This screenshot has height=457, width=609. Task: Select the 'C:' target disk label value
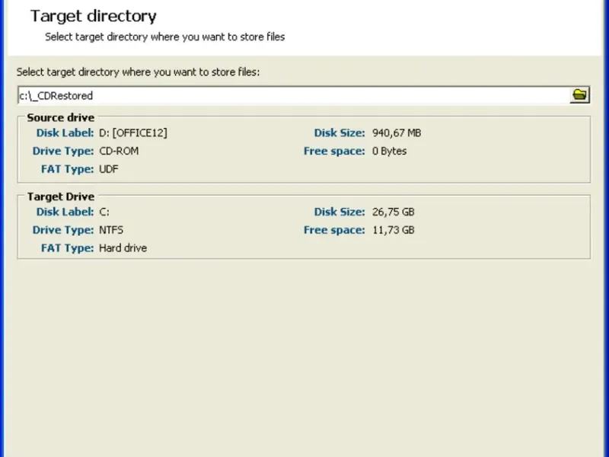coord(104,213)
